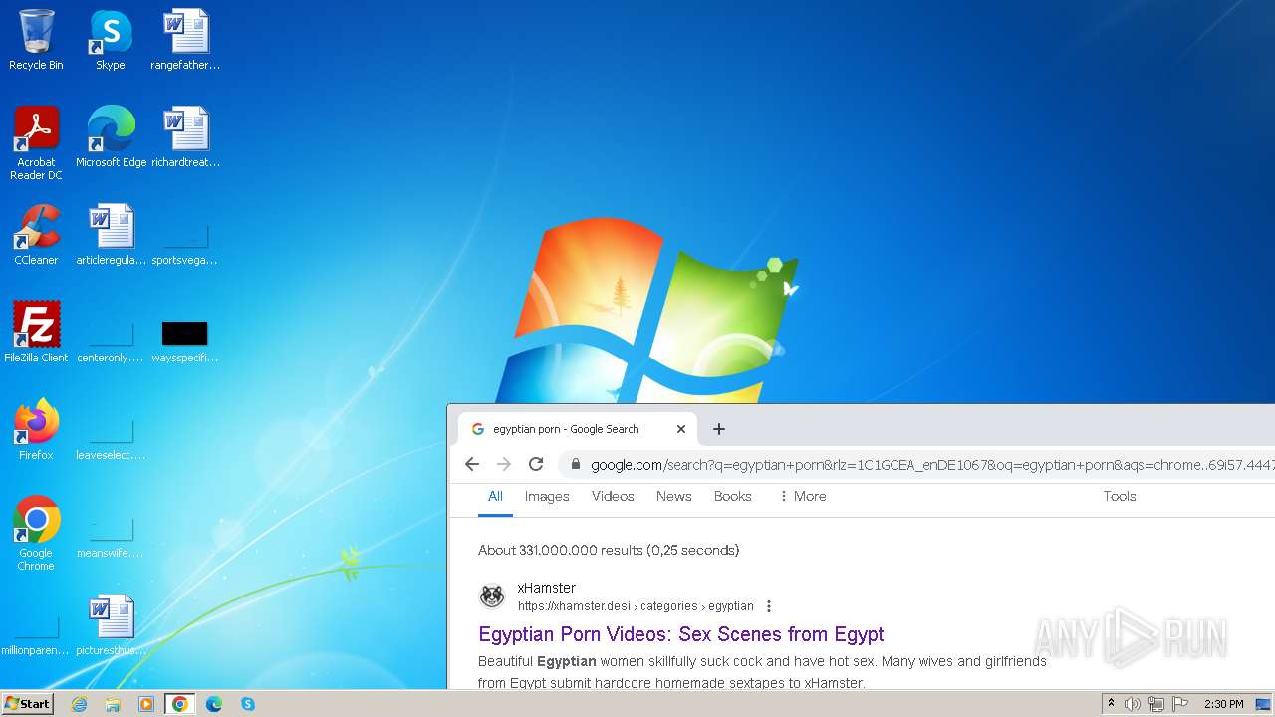Image resolution: width=1275 pixels, height=717 pixels.
Task: Open the richardtreat Word document
Action: (x=185, y=137)
